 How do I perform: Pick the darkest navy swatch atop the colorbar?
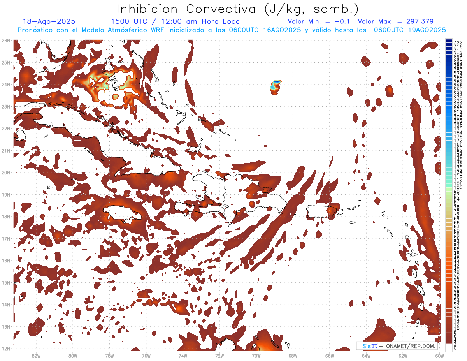[449, 41]
